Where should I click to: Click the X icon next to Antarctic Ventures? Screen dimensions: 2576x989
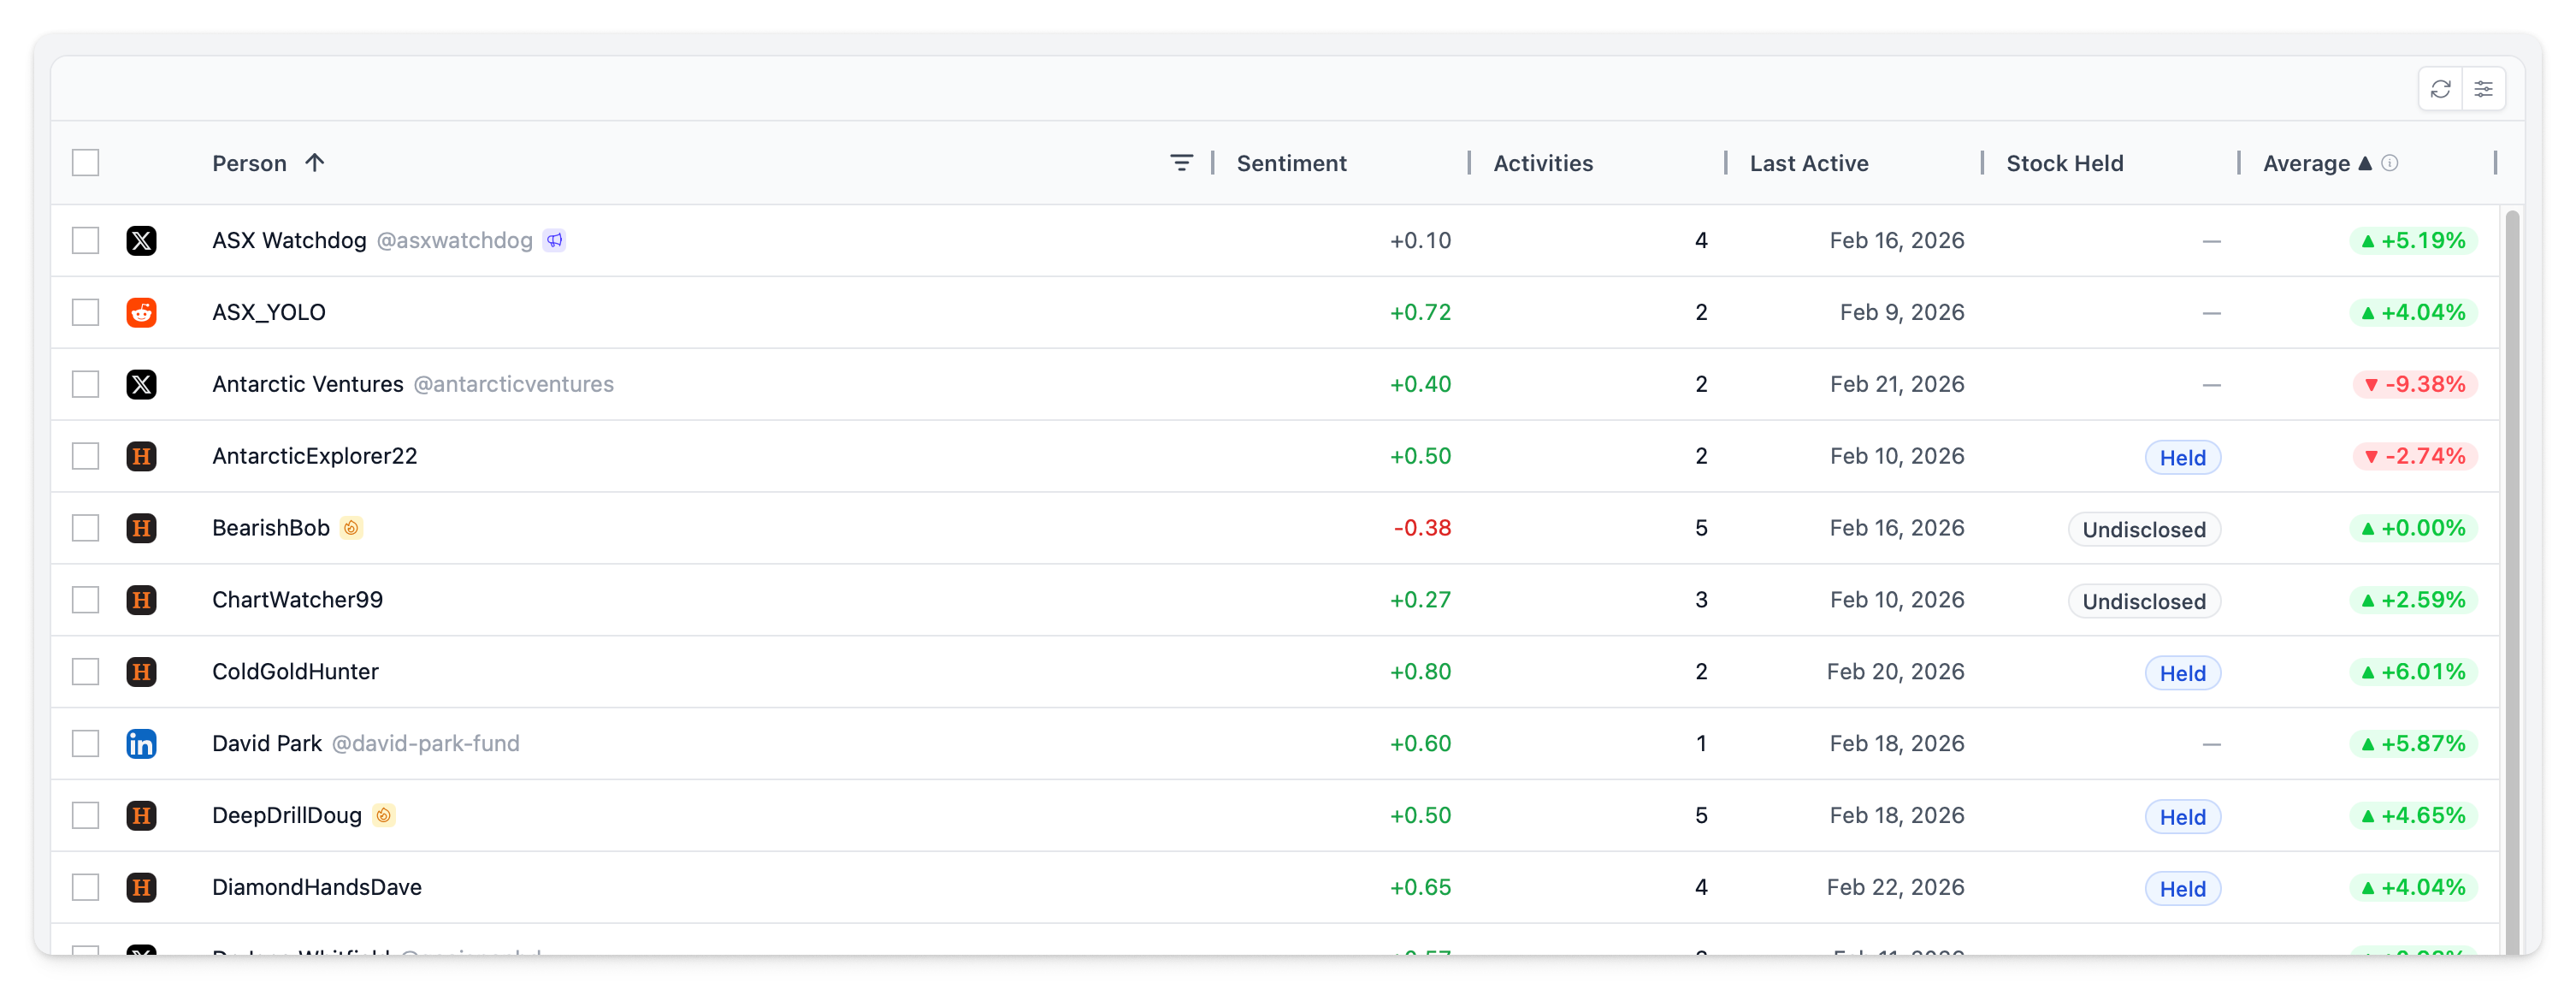pos(142,384)
